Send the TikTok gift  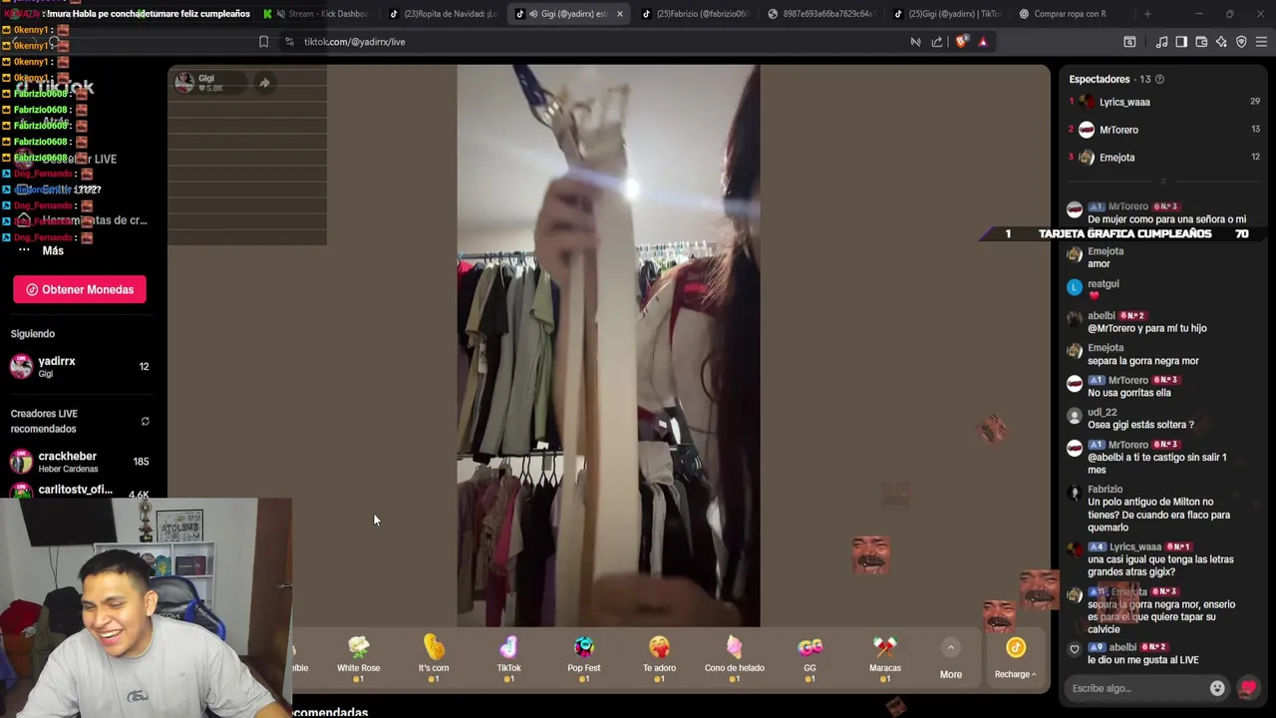[508, 658]
